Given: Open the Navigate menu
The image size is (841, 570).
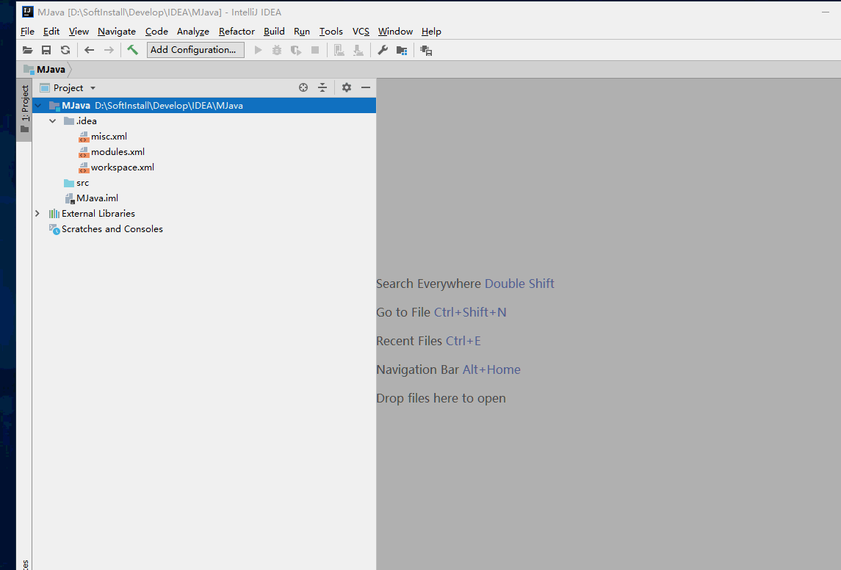Looking at the screenshot, I should [116, 32].
